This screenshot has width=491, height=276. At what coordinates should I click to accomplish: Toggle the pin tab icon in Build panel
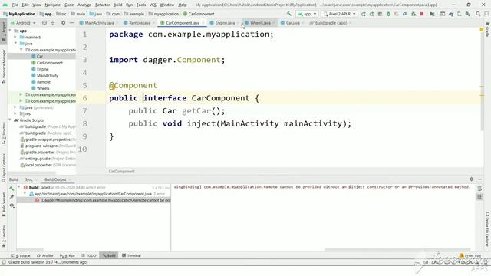click(x=12, y=197)
